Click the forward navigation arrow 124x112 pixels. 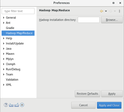pyautogui.click(x=111, y=11)
